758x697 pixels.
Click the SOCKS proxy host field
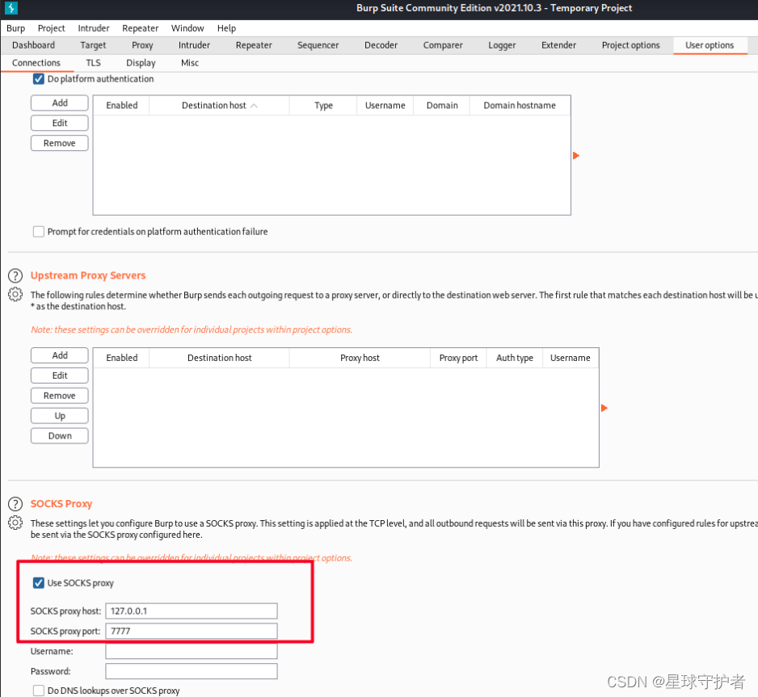[x=192, y=611]
